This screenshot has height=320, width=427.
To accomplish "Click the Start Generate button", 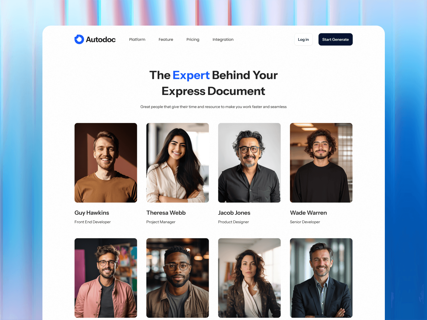I will [x=335, y=39].
